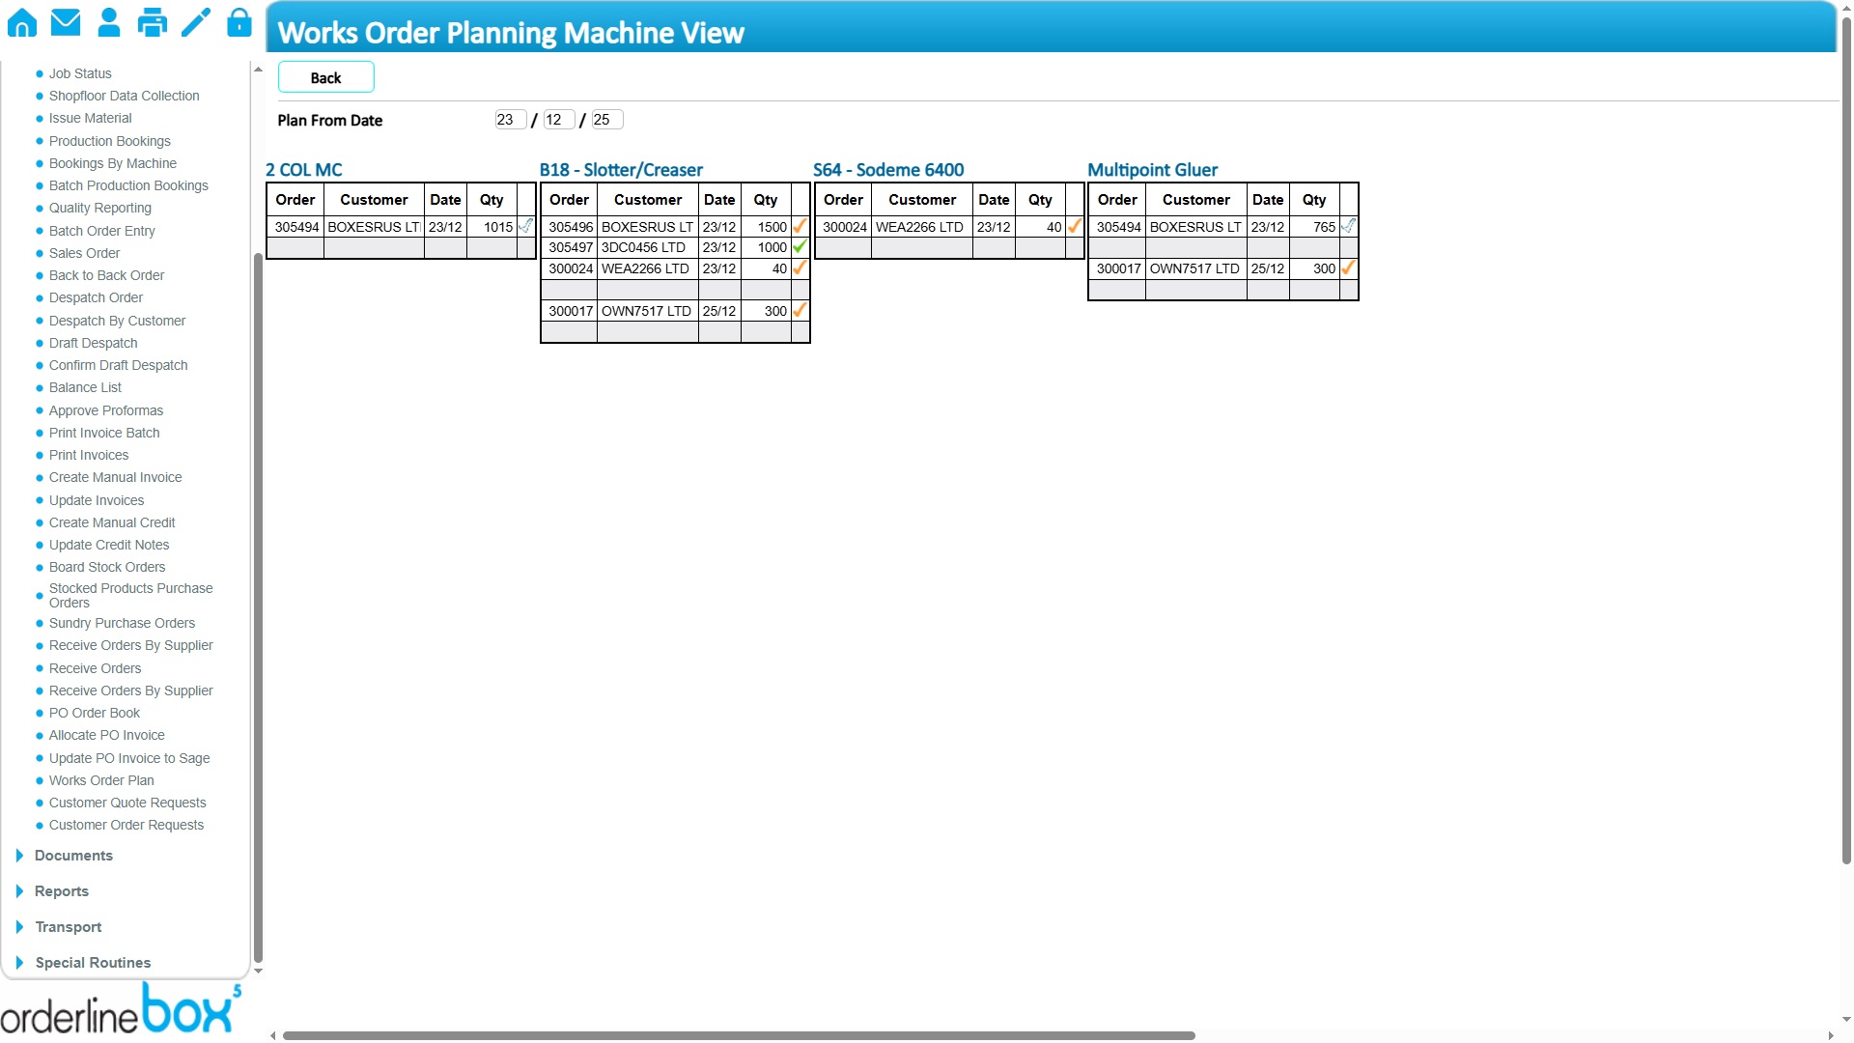The image size is (1854, 1043).
Task: Toggle tick for Multipoint Gluer order 300017
Action: pyautogui.click(x=1348, y=268)
